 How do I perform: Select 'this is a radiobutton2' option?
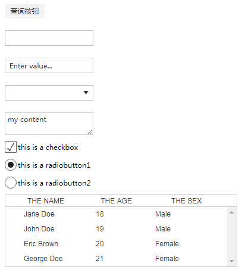click(11, 183)
